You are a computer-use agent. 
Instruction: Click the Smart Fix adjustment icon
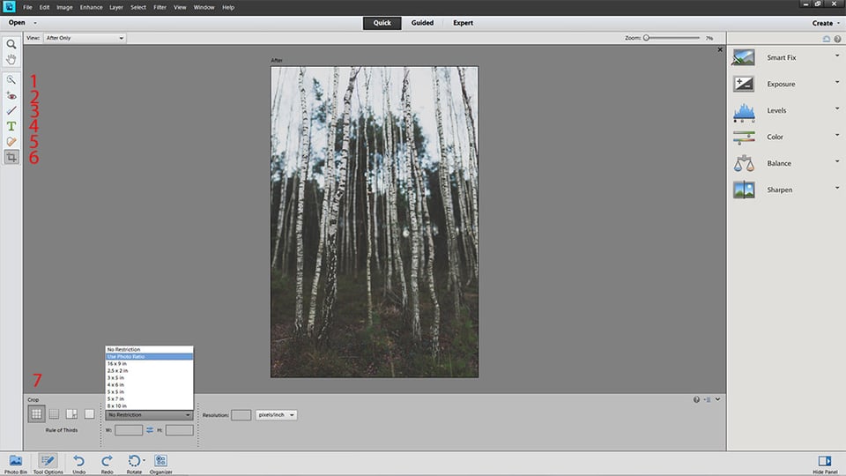tap(744, 57)
